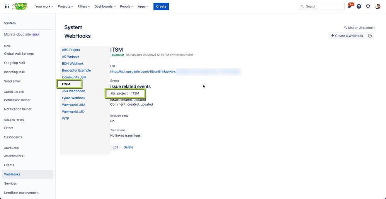Image resolution: width=386 pixels, height=199 pixels.
Task: Select the Lykos Webhook entry
Action: 73,98
